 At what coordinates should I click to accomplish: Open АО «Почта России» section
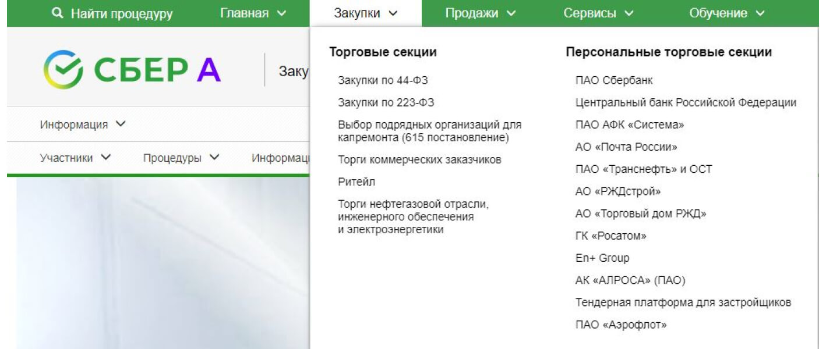(x=626, y=147)
